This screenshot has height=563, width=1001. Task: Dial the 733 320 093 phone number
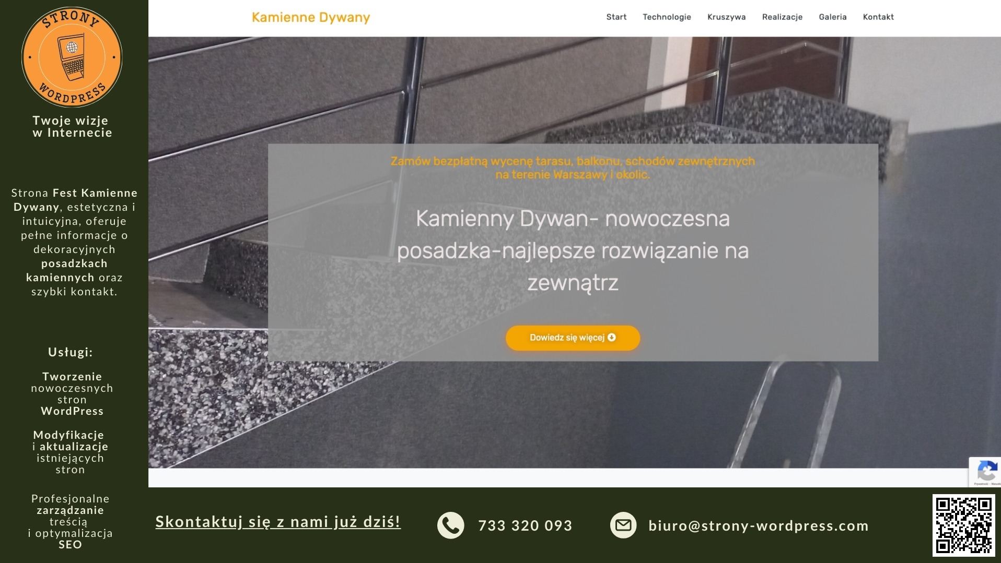point(525,525)
